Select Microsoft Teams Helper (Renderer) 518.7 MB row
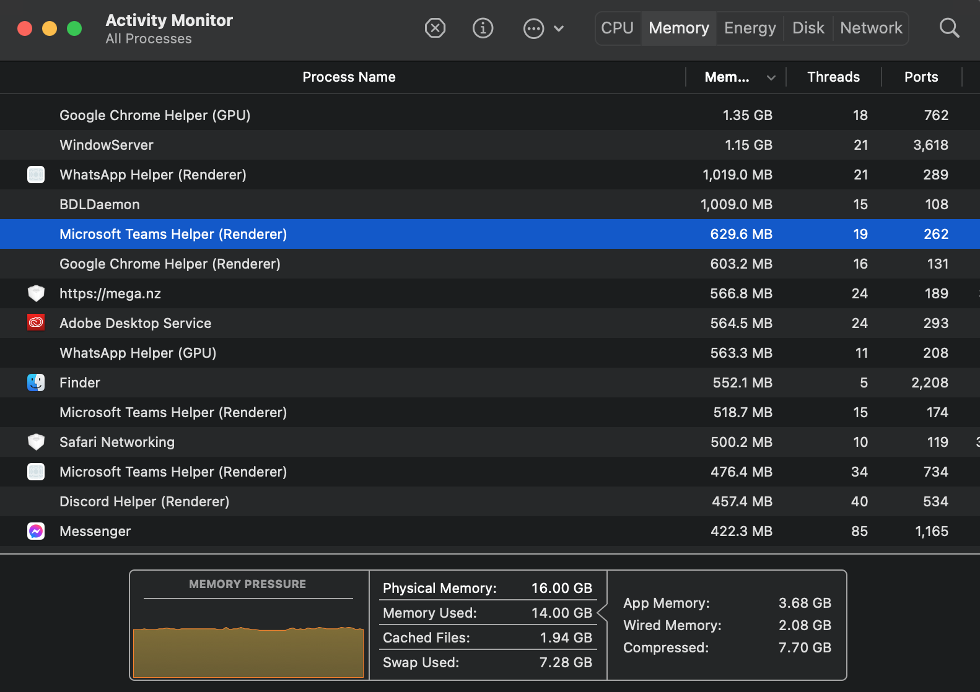This screenshot has height=692, width=980. point(490,412)
